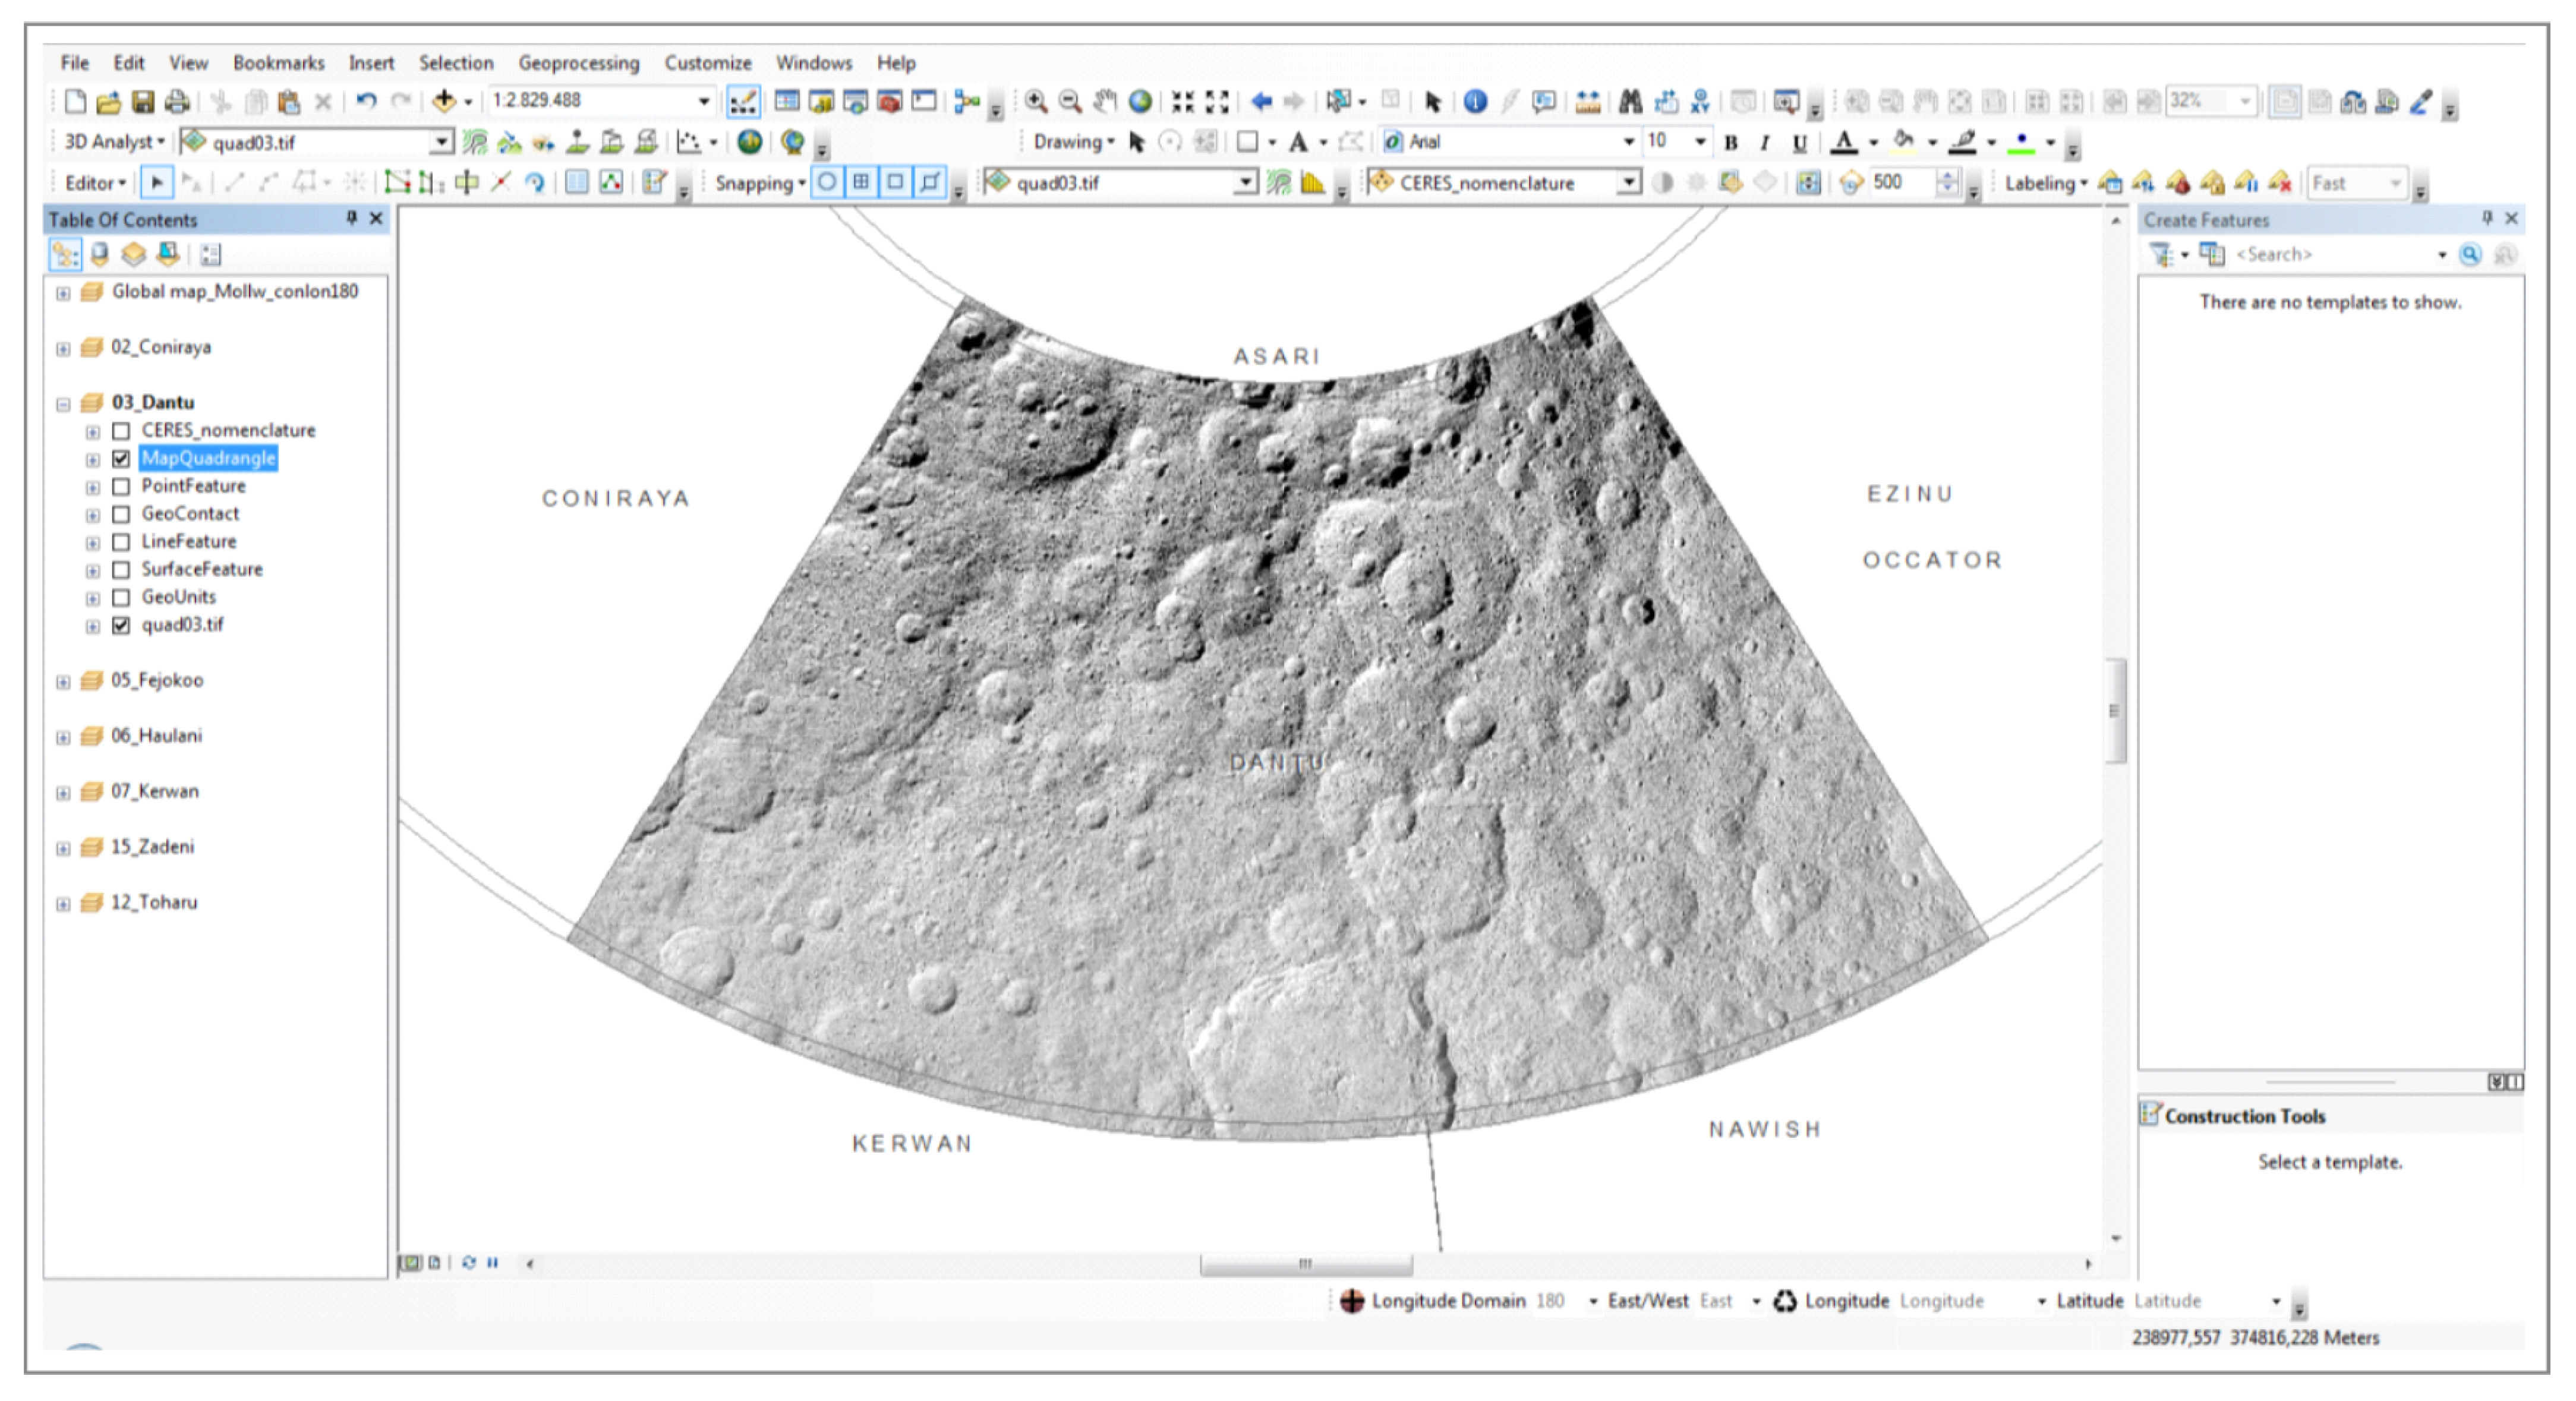Toggle Point Snapping button
The width and height of the screenshot is (2576, 1401).
(x=826, y=183)
